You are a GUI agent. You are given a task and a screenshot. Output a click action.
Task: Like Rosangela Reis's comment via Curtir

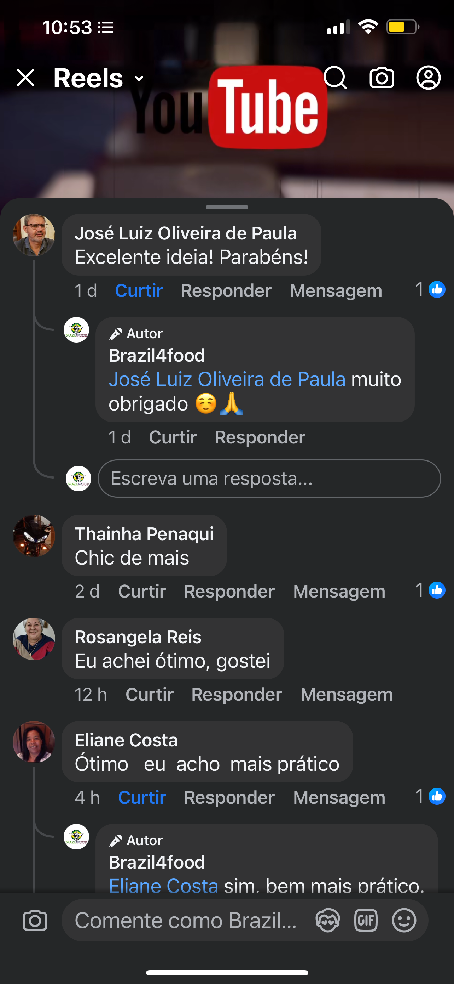tap(150, 695)
